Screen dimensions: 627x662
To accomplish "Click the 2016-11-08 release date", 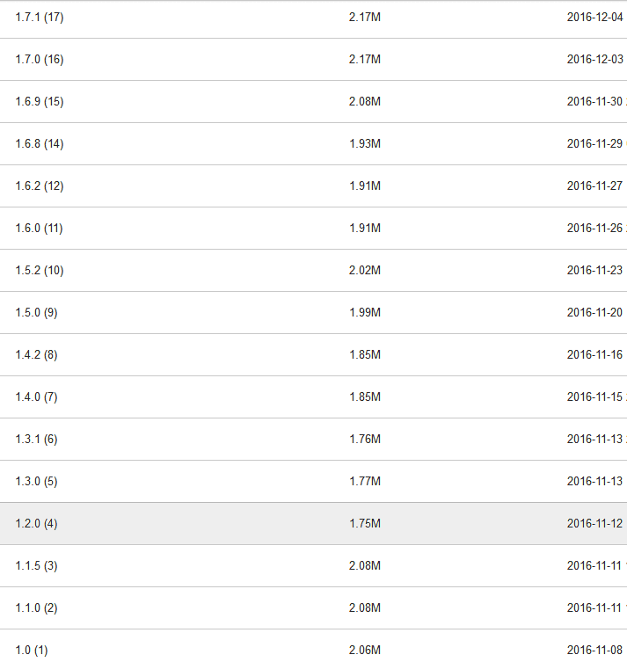I will 594,651.
